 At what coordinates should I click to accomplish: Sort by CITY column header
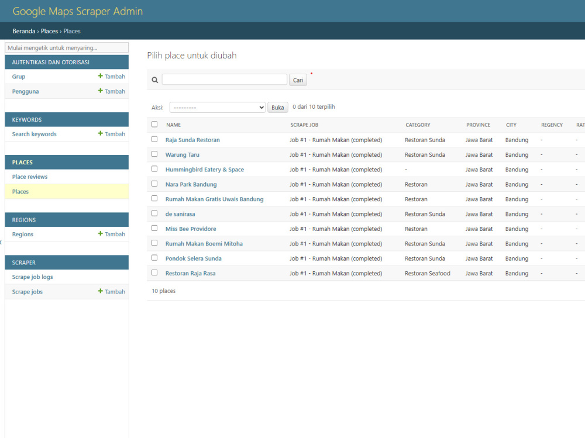click(511, 125)
